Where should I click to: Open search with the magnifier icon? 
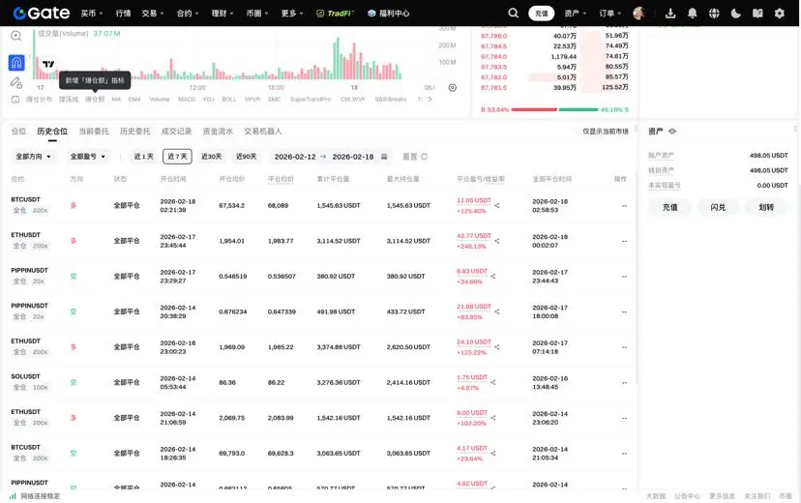(514, 14)
